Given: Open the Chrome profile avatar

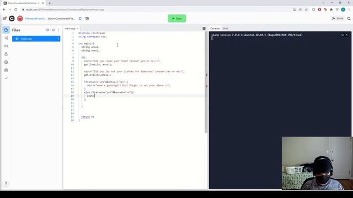Looking at the screenshot, I should coord(343,9).
